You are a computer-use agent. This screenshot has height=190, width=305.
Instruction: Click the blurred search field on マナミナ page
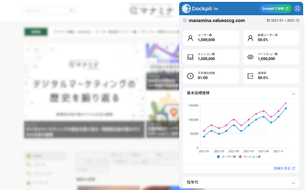tap(50, 10)
